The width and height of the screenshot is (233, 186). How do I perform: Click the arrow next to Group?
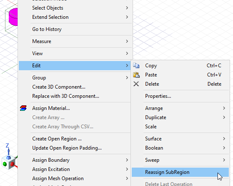pos(127,78)
